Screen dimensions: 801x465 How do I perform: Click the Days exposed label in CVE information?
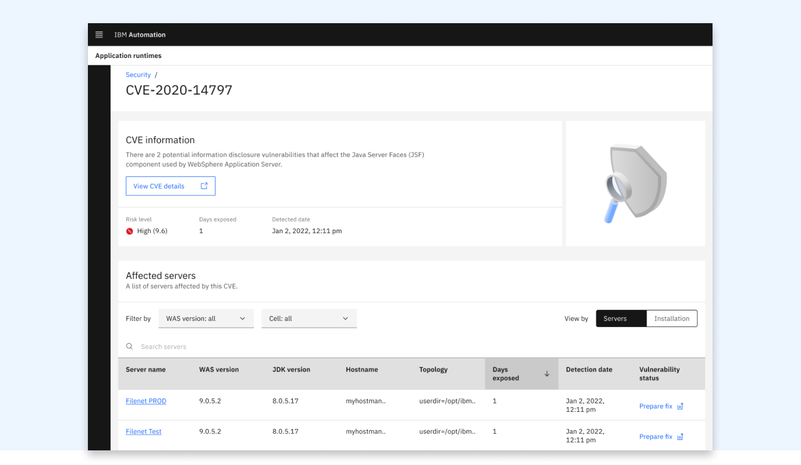tap(217, 219)
